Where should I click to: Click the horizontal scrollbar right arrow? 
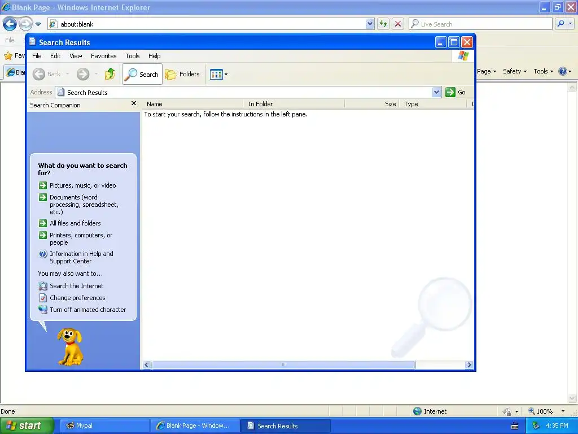(x=469, y=364)
